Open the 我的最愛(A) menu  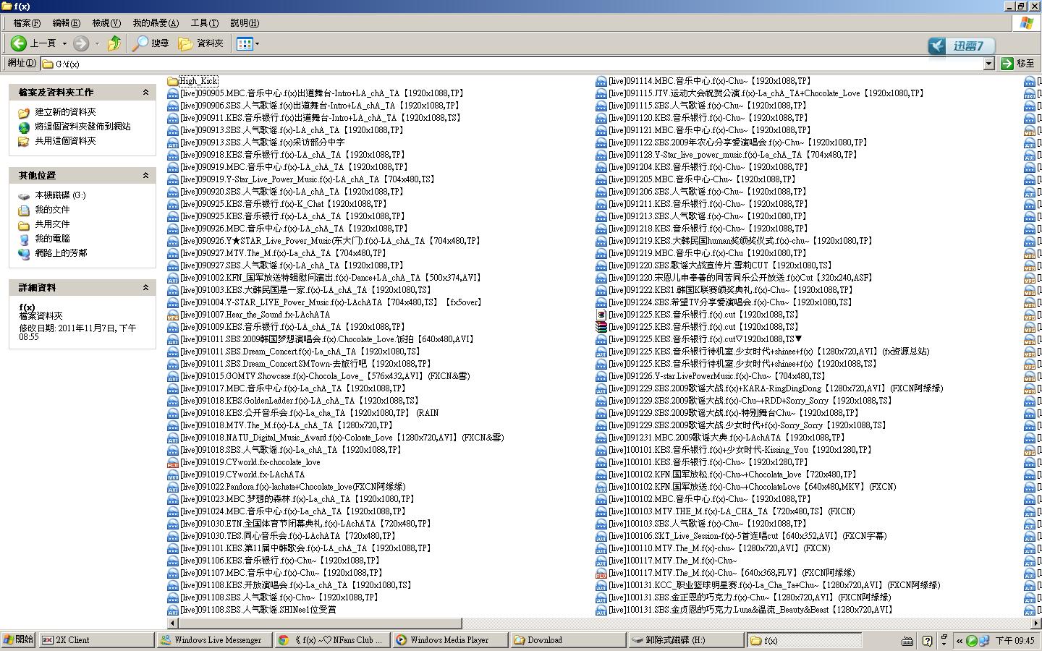tap(156, 23)
